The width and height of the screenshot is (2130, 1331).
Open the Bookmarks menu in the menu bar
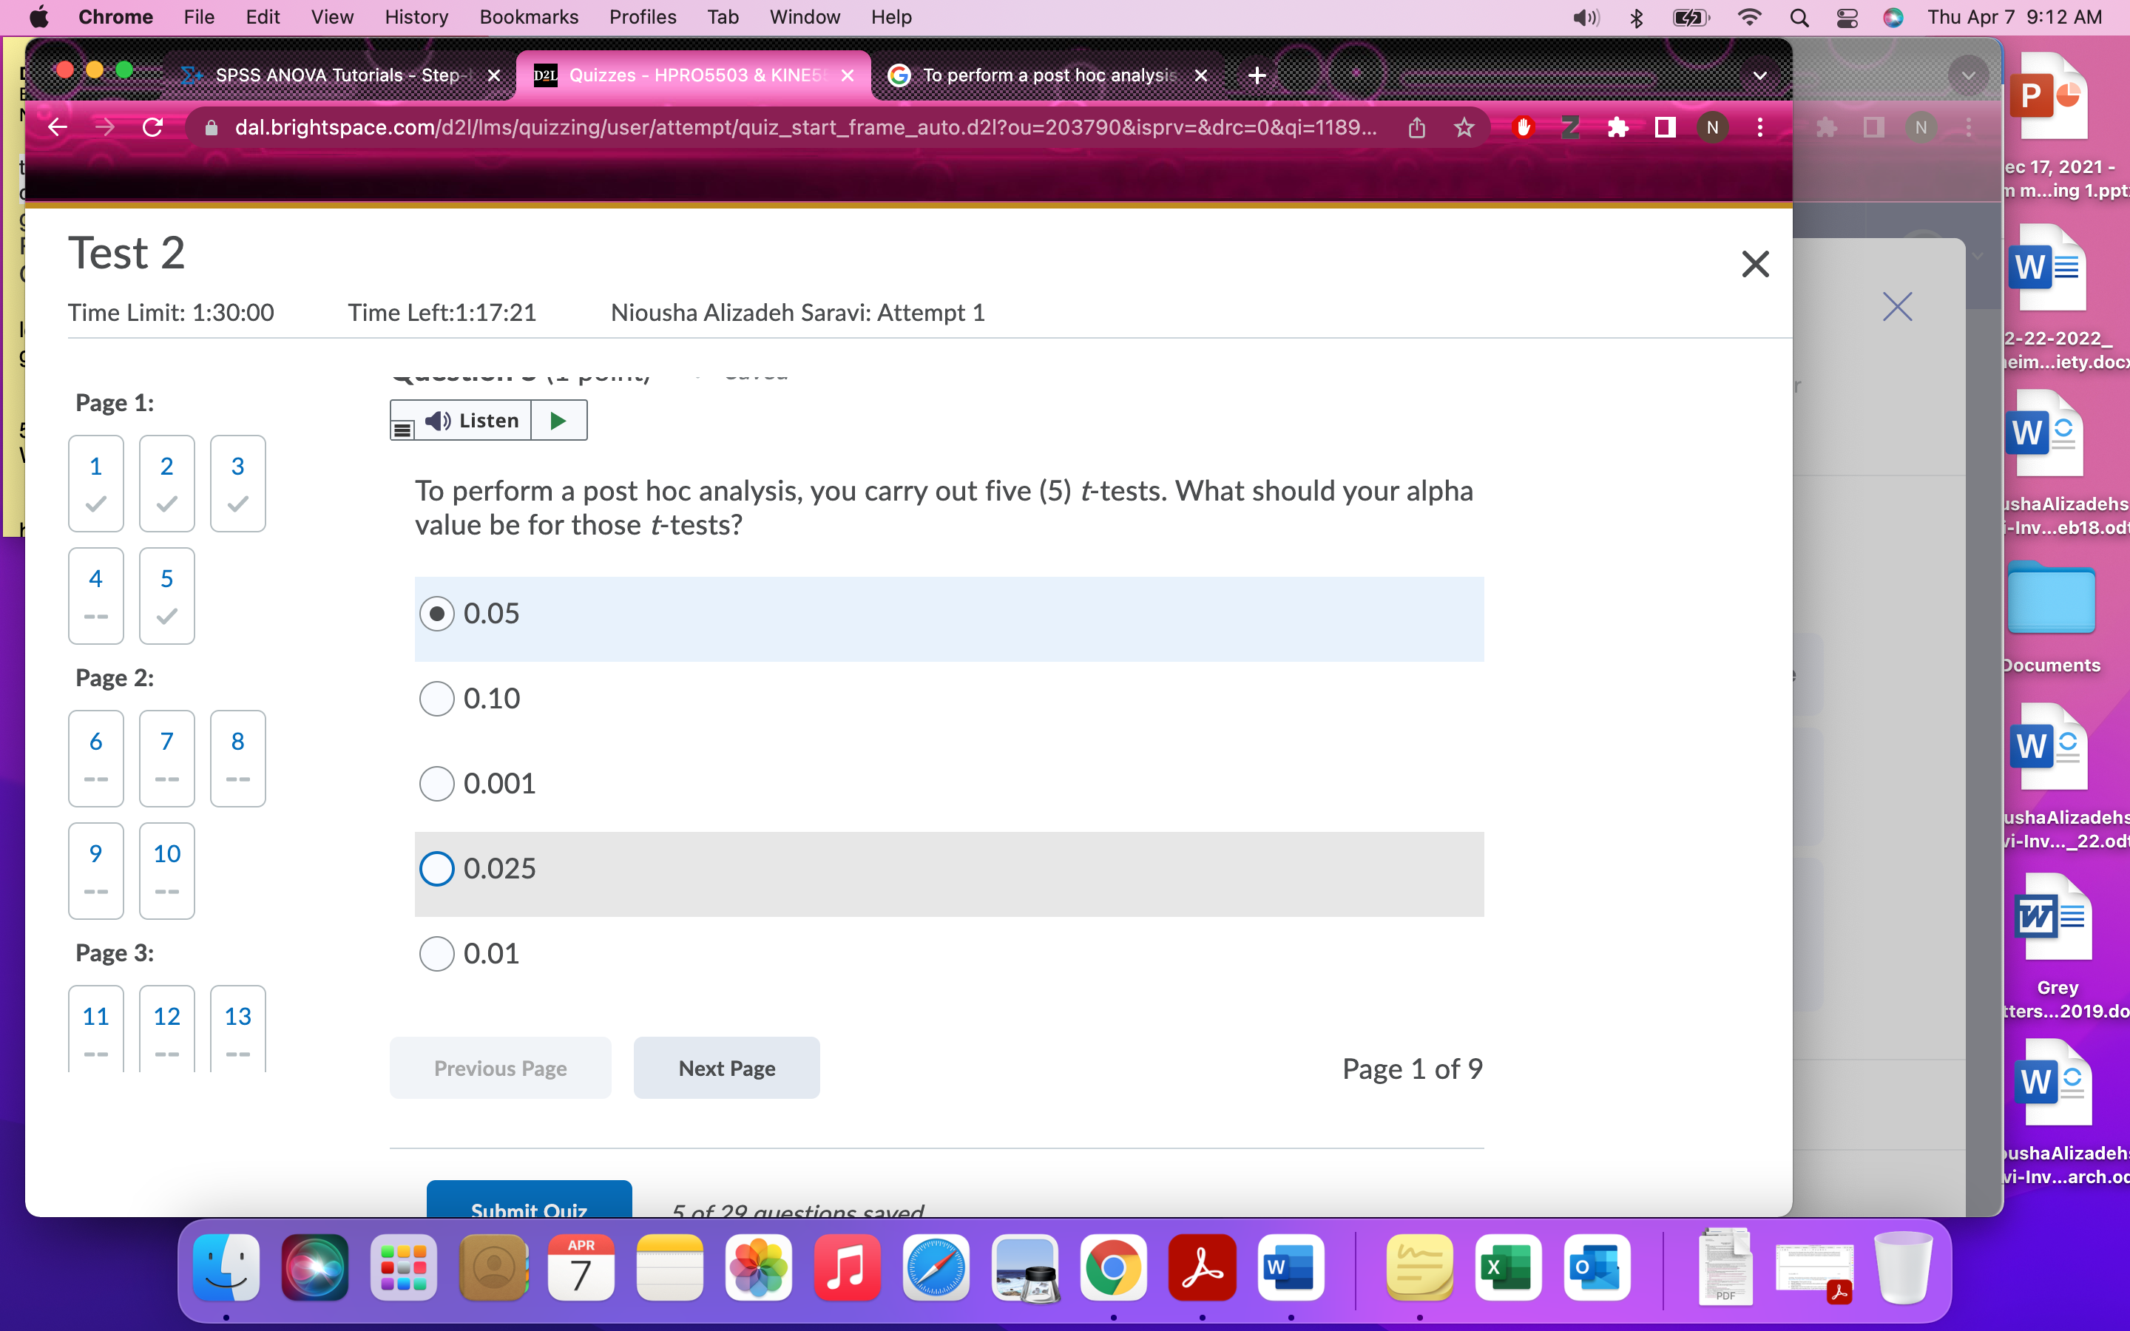pyautogui.click(x=529, y=17)
